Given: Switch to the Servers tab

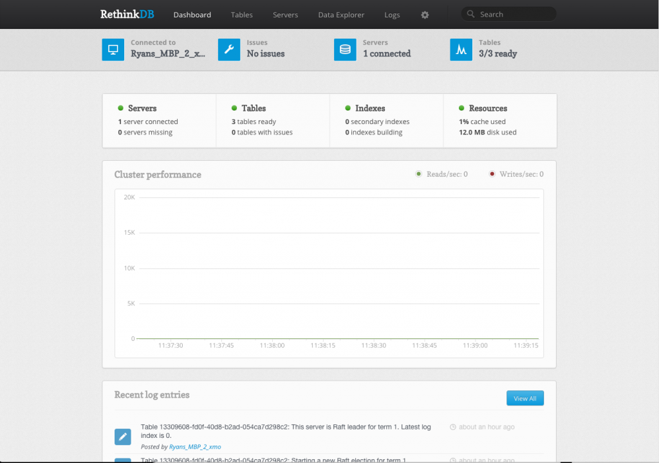Looking at the screenshot, I should coord(285,15).
